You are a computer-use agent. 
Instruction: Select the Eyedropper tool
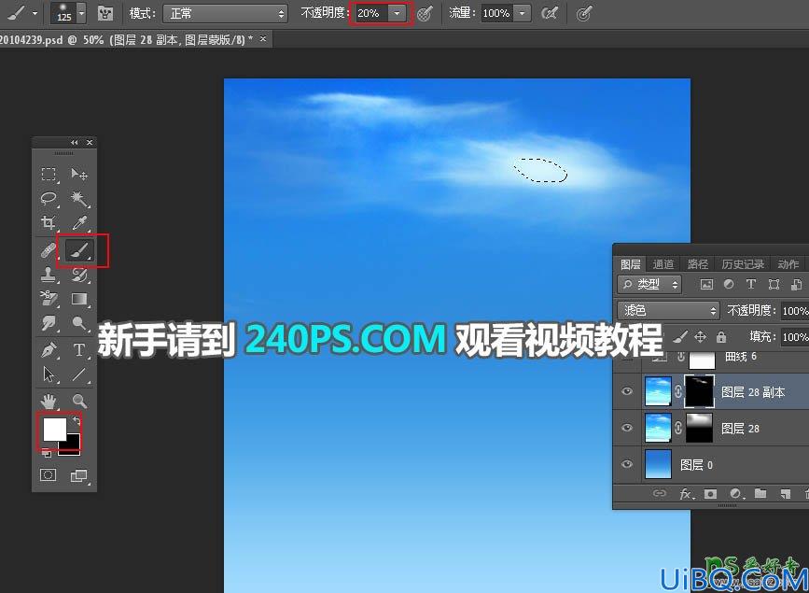[79, 222]
